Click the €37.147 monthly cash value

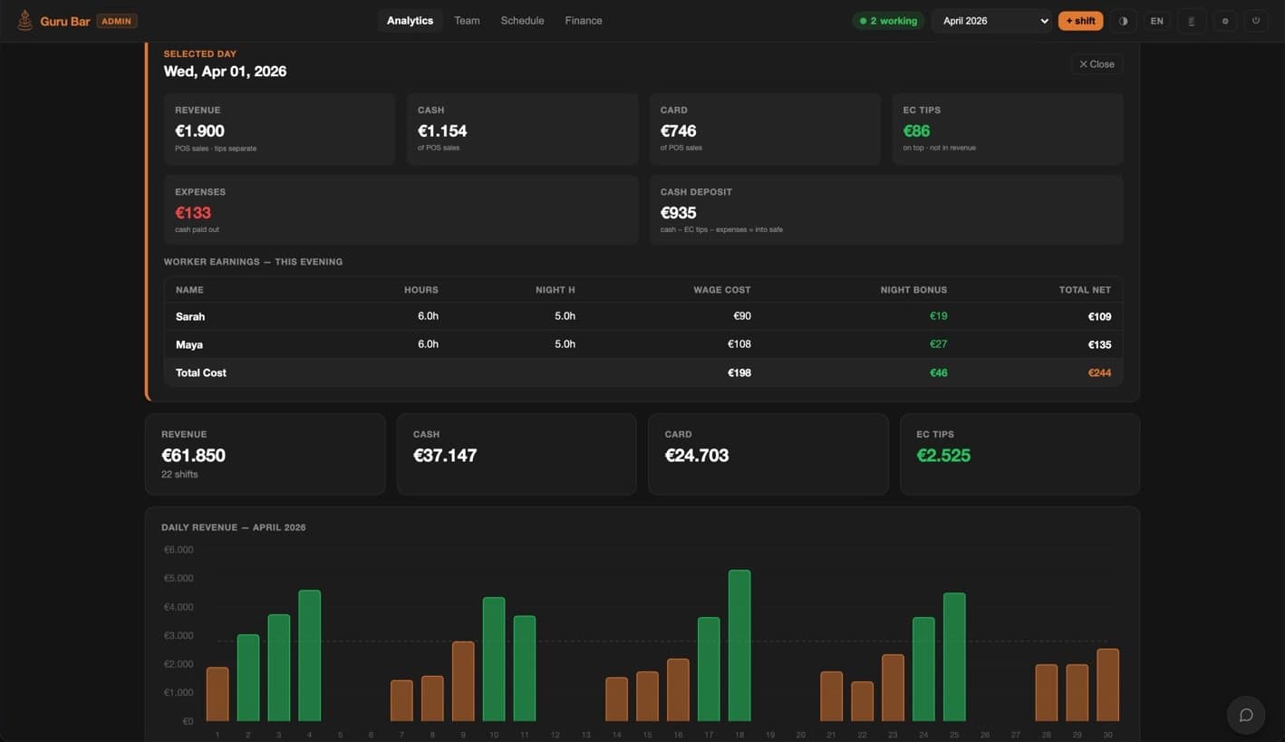click(x=445, y=456)
